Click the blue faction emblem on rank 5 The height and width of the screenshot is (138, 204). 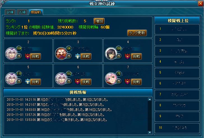click(27, 82)
